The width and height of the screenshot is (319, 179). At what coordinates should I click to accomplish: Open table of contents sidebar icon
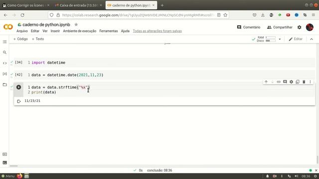[x=4, y=42]
